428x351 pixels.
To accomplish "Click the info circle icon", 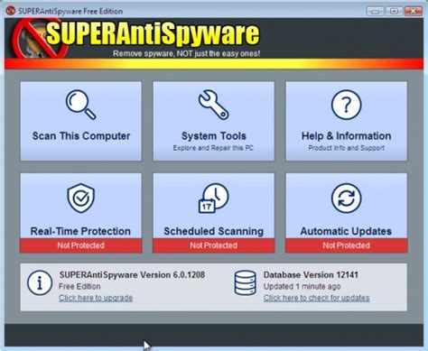I will pyautogui.click(x=40, y=282).
